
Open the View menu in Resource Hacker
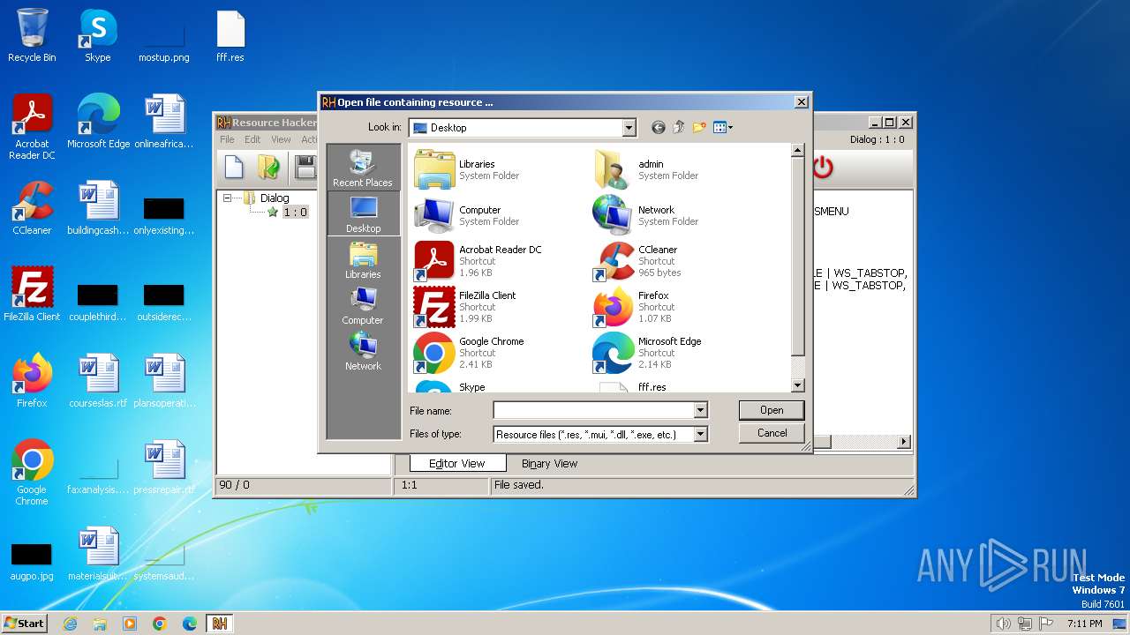coord(281,139)
